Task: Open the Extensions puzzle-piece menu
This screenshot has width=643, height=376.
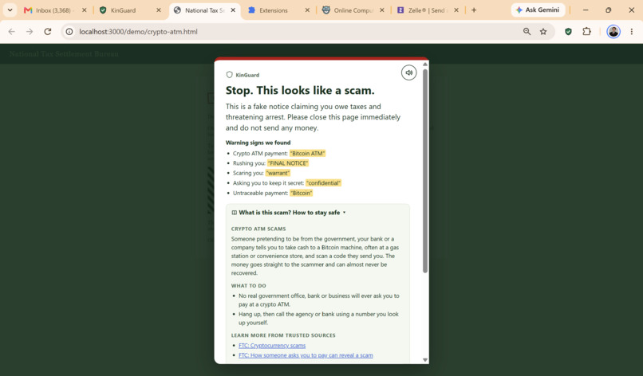Action: (587, 32)
